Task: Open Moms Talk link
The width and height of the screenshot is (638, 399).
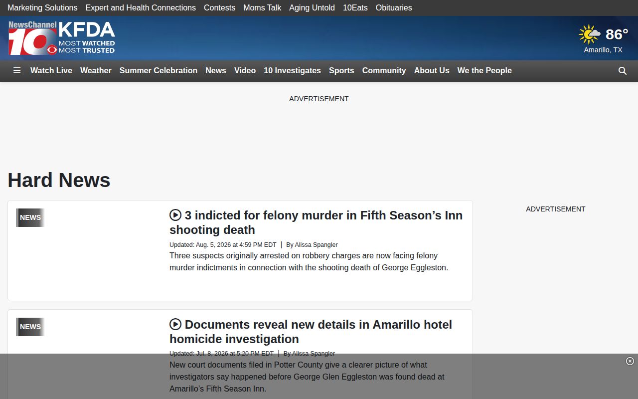Action: pyautogui.click(x=262, y=8)
